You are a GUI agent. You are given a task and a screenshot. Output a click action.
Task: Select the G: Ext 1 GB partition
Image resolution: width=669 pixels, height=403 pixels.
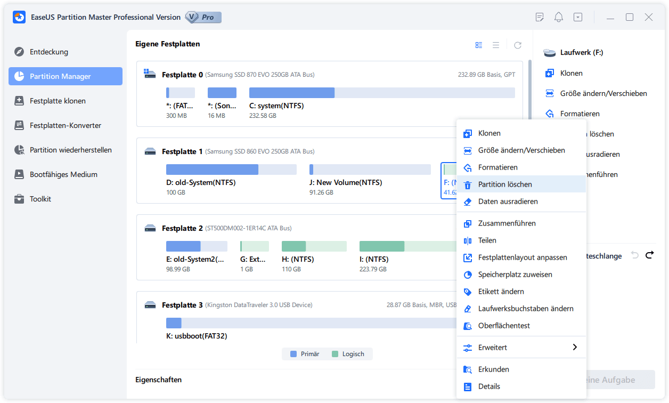(255, 257)
